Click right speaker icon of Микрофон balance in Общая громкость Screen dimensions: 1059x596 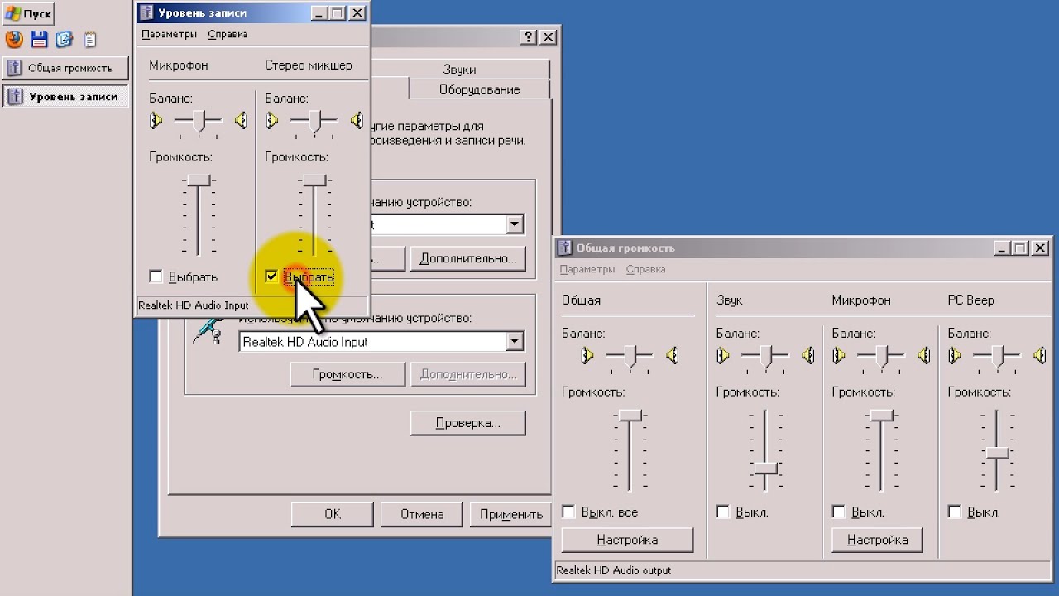tap(924, 356)
